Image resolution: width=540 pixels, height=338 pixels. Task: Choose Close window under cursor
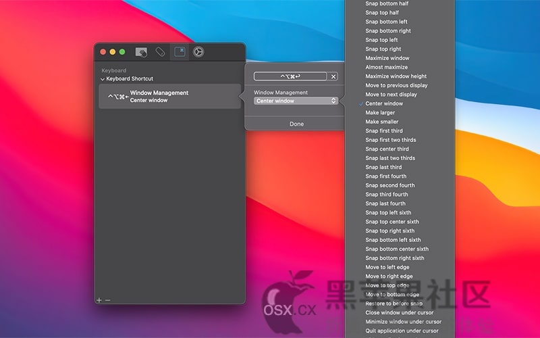(x=400, y=312)
